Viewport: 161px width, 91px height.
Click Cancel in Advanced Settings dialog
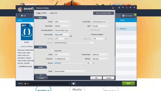[108, 78]
